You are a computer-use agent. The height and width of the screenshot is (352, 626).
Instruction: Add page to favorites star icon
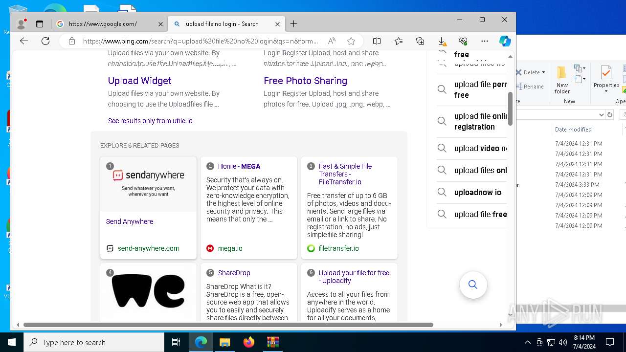point(351,41)
